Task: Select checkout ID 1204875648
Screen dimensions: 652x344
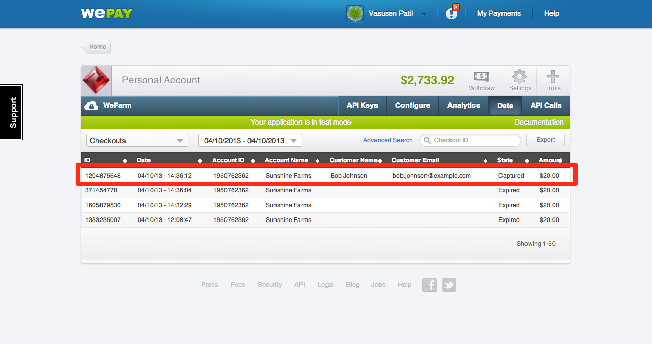Action: [x=103, y=176]
